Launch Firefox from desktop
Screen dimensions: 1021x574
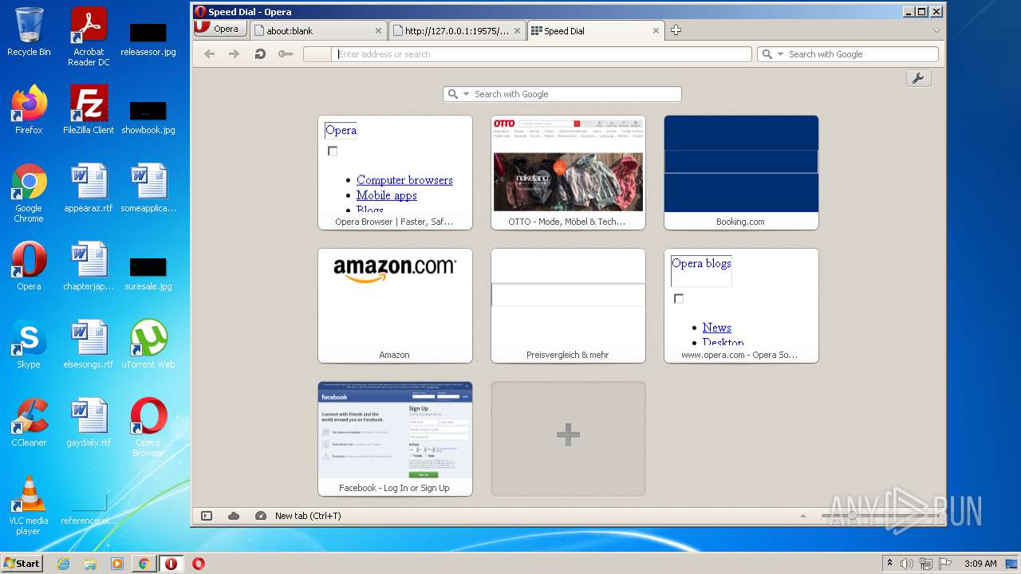click(x=29, y=110)
